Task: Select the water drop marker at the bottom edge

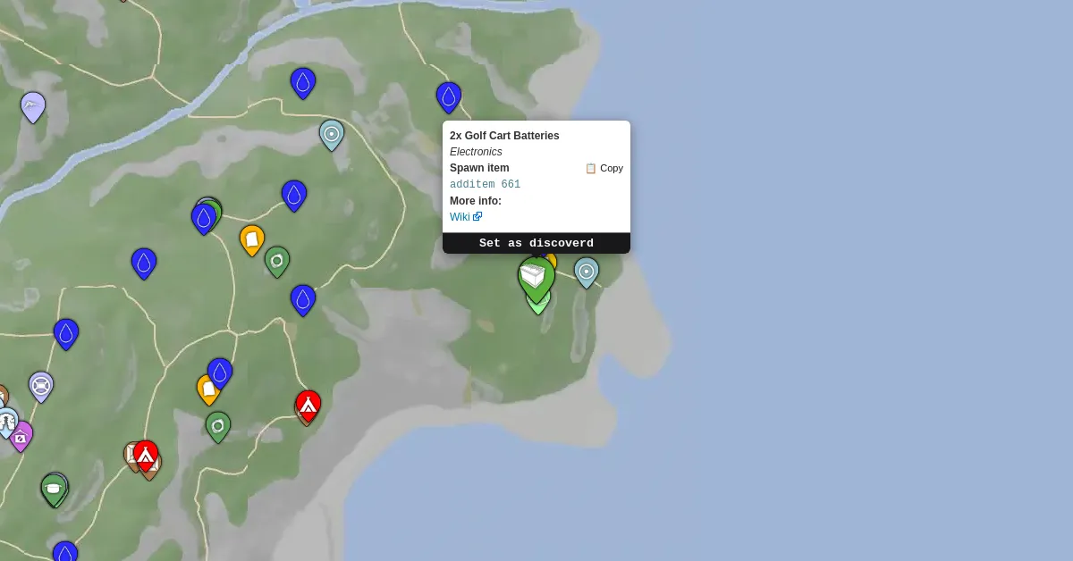Action: click(65, 551)
